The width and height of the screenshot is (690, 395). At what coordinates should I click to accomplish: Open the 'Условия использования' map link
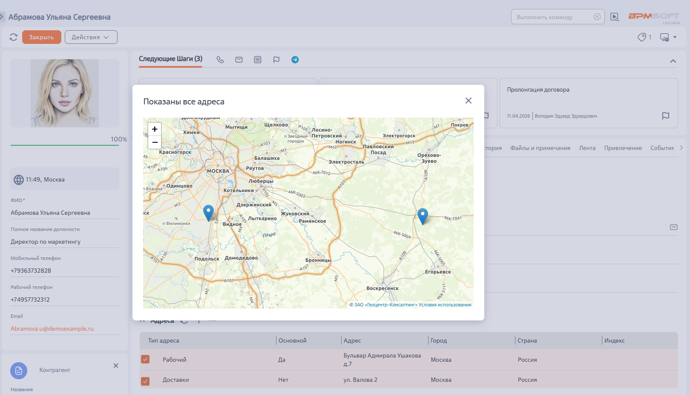[x=445, y=305]
